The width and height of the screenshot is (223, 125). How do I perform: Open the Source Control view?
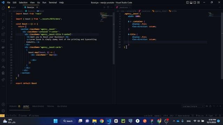click(3, 21)
